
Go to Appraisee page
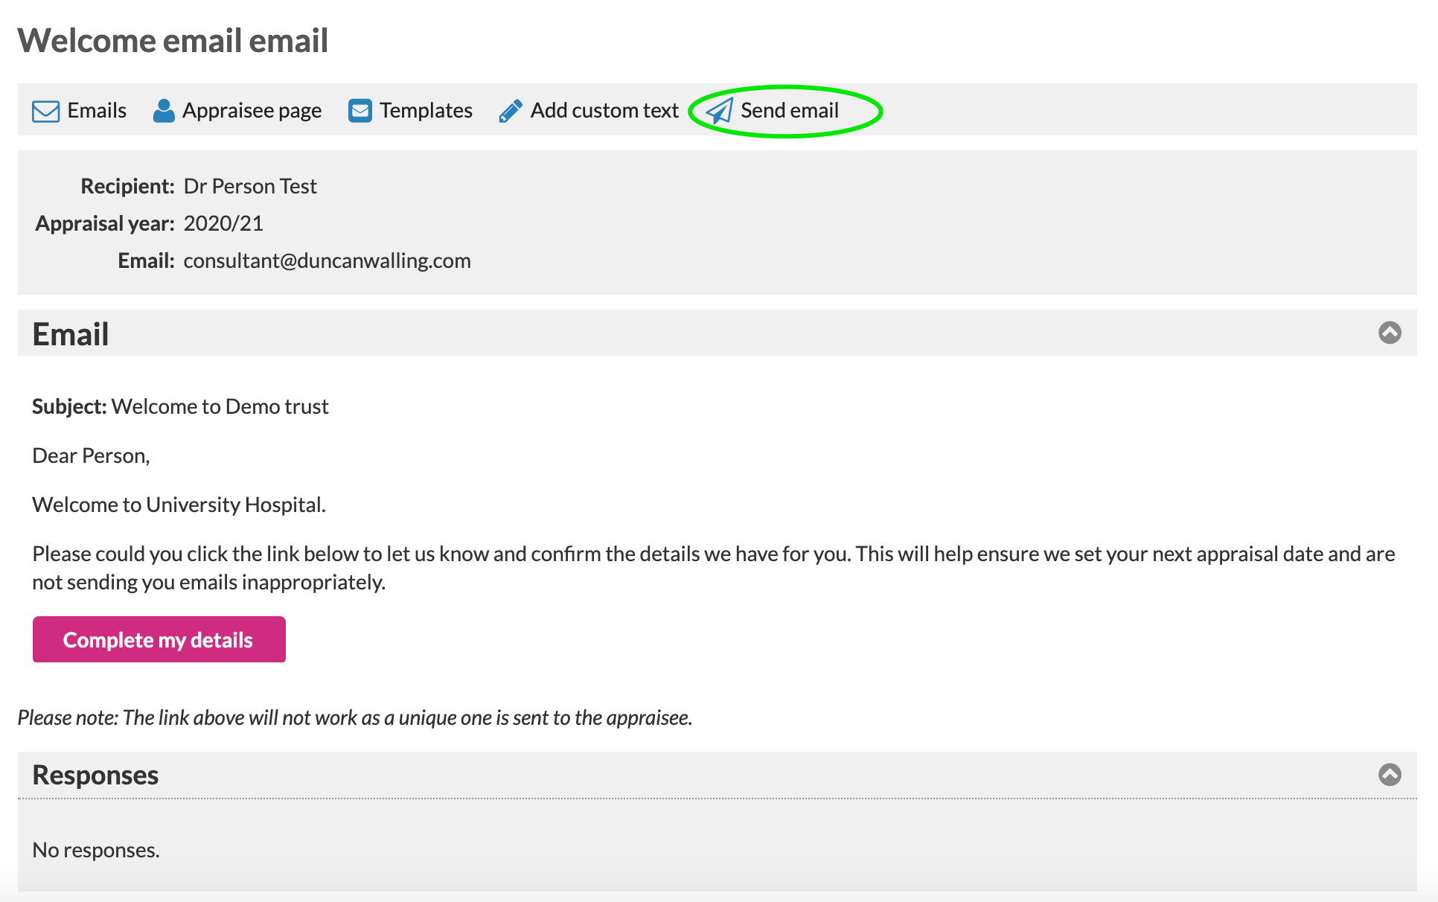(252, 110)
